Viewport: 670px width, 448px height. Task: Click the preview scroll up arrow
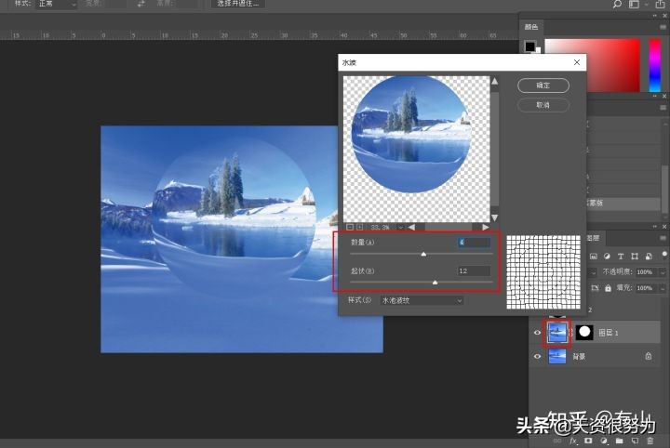(x=494, y=81)
